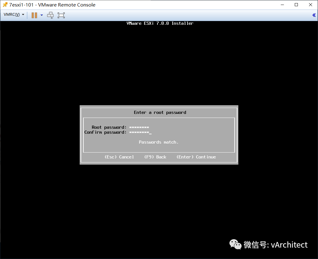
Task: Click the Confirm password field
Action: tap(140, 132)
